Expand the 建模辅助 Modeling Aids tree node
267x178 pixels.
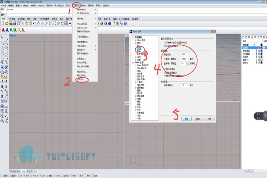point(136,88)
